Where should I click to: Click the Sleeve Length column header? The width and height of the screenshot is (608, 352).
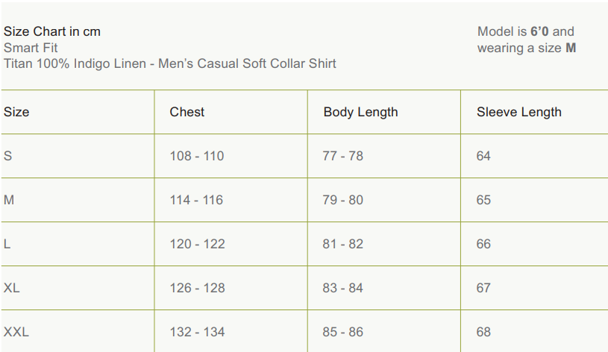coord(518,112)
